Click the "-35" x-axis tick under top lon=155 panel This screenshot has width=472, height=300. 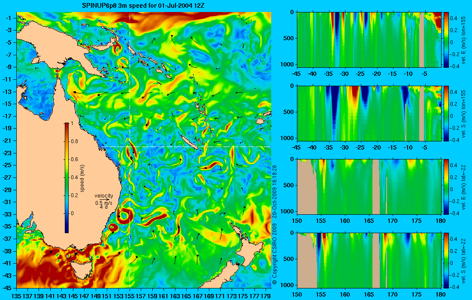point(328,74)
